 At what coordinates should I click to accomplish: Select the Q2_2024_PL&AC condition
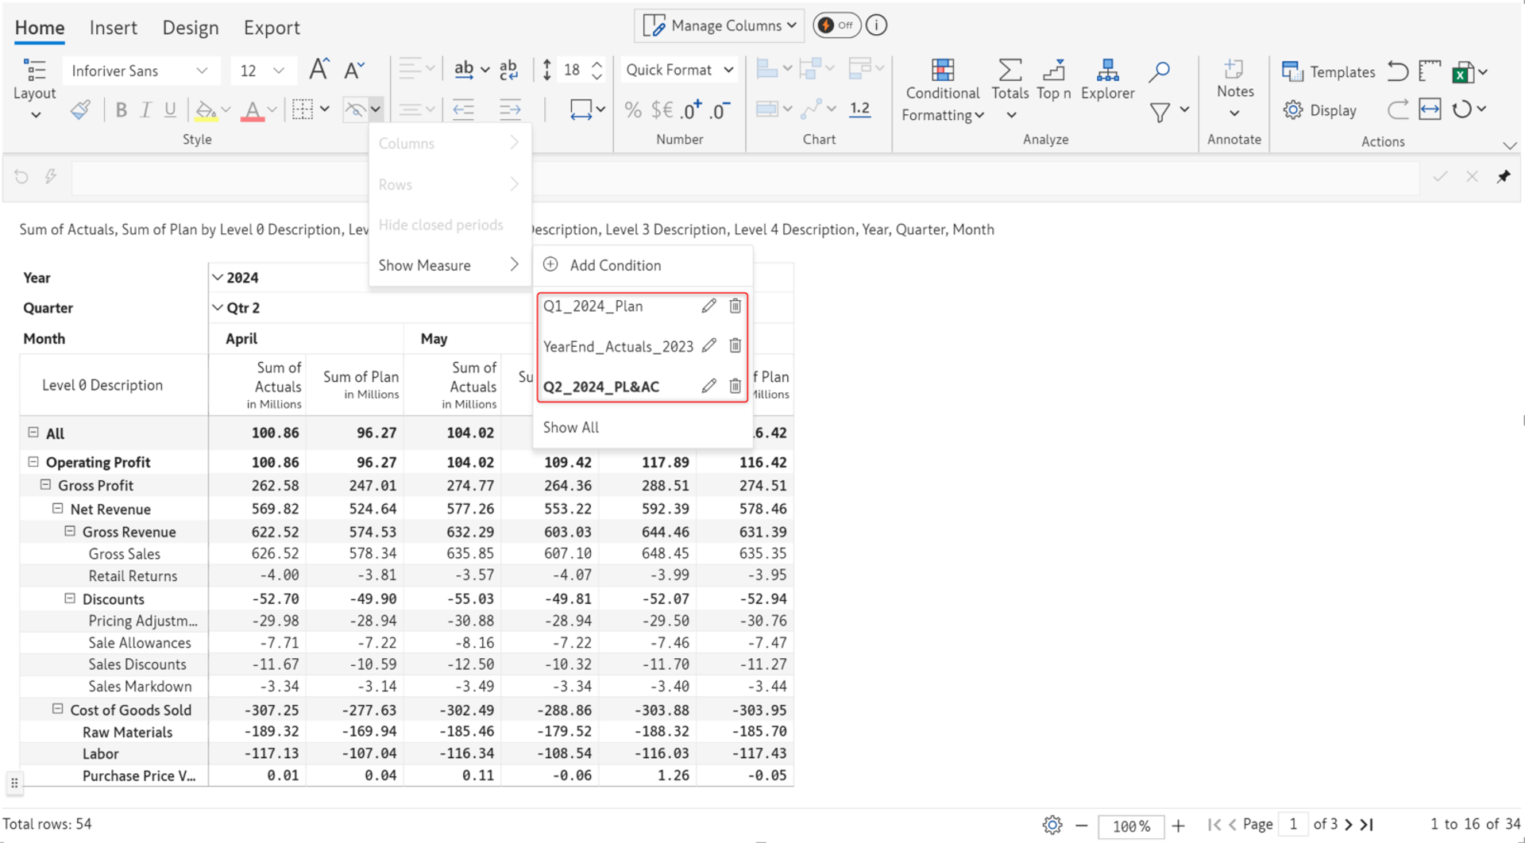click(x=601, y=387)
